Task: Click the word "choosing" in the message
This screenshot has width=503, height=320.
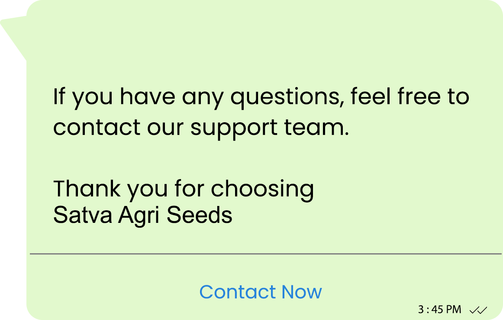Action: 263,189
